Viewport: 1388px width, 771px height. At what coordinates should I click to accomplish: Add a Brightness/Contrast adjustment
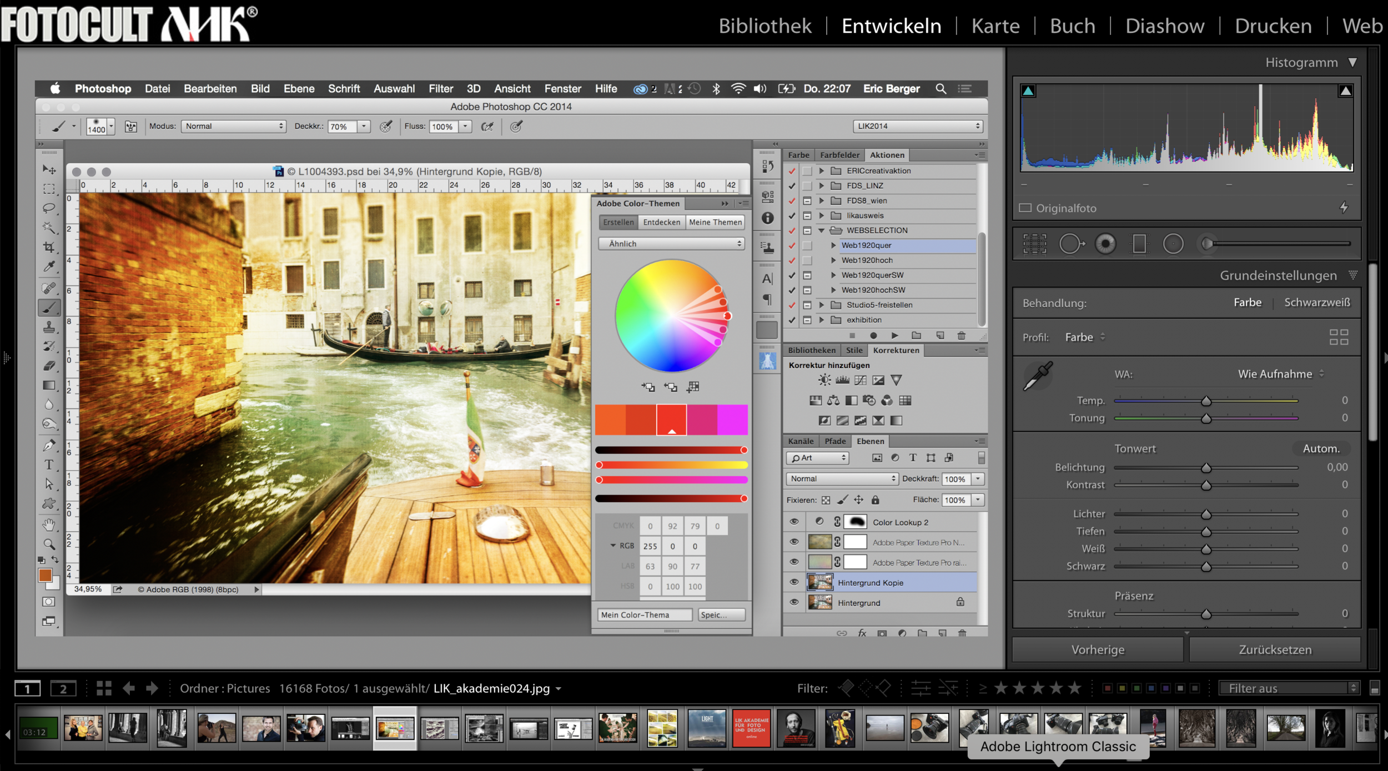[824, 380]
